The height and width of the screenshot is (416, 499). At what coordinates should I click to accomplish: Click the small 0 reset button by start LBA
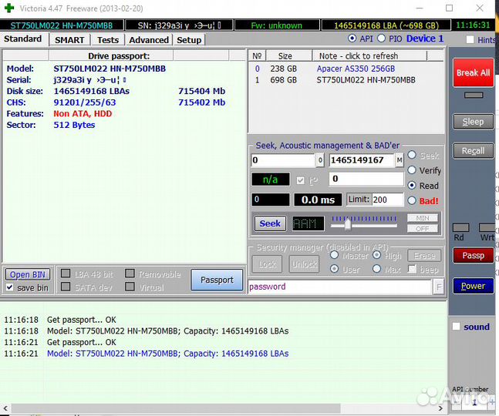tap(320, 160)
